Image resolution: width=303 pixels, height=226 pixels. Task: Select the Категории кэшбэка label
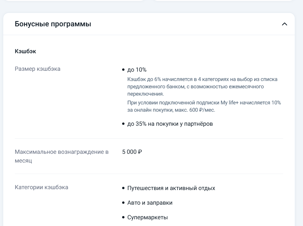41,187
